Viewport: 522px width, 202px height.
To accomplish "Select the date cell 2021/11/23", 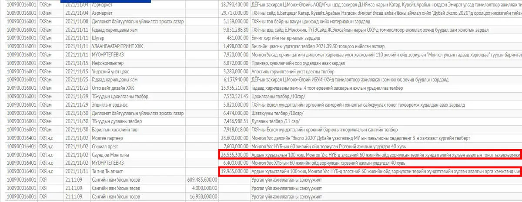I will pyautogui.click(x=77, y=88).
